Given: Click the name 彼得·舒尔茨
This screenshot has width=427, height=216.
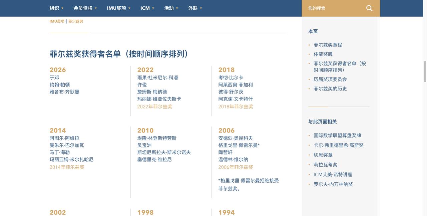Looking at the screenshot, I should [231, 92].
